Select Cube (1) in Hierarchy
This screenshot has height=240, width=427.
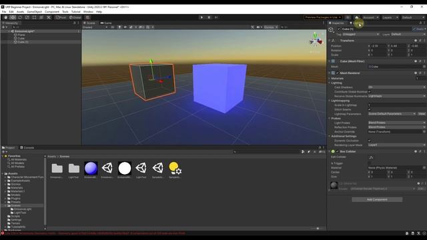click(x=23, y=42)
